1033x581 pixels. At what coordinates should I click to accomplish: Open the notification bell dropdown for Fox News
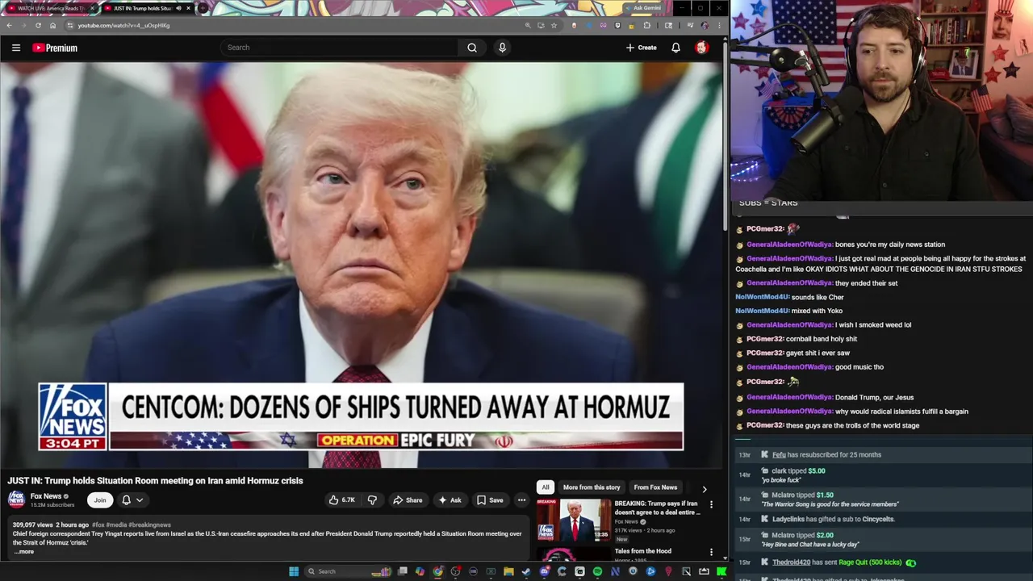click(x=132, y=500)
